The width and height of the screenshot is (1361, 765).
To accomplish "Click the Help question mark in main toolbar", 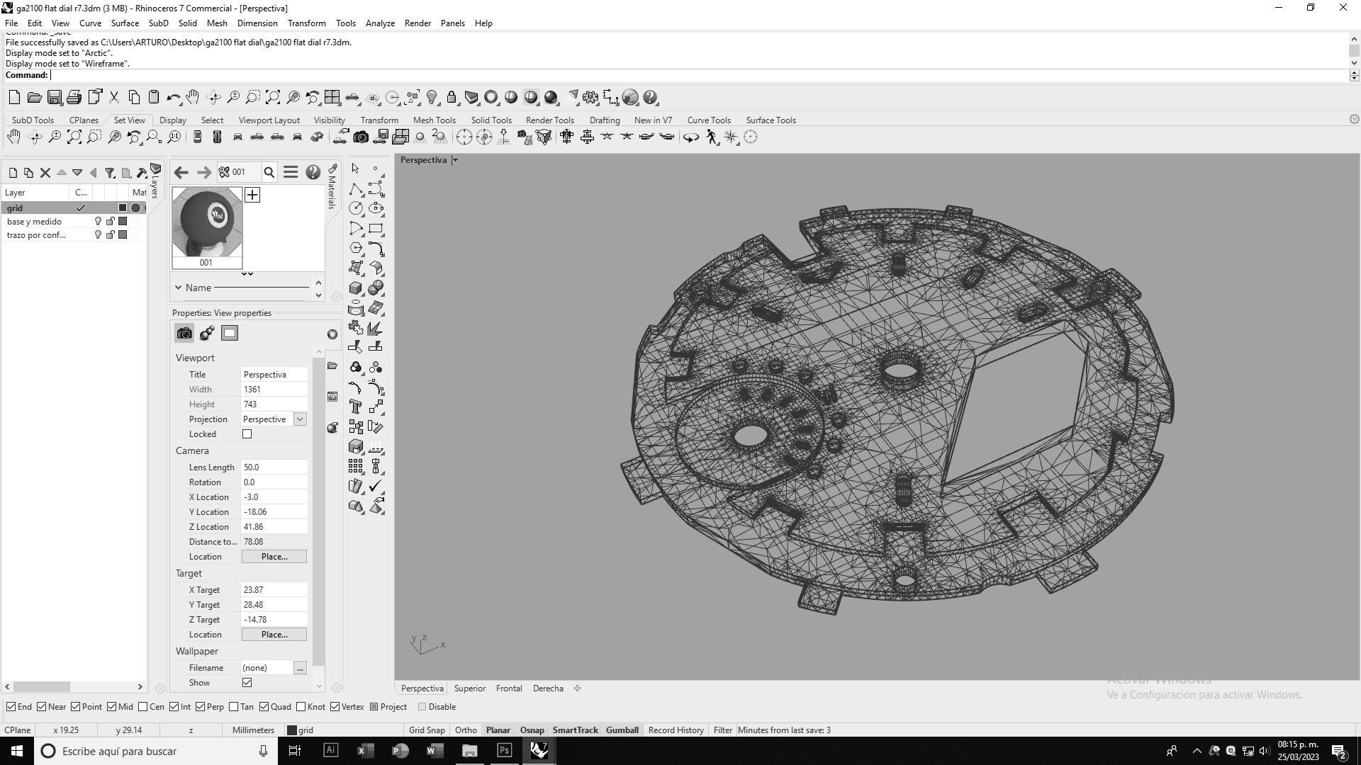I will click(650, 98).
